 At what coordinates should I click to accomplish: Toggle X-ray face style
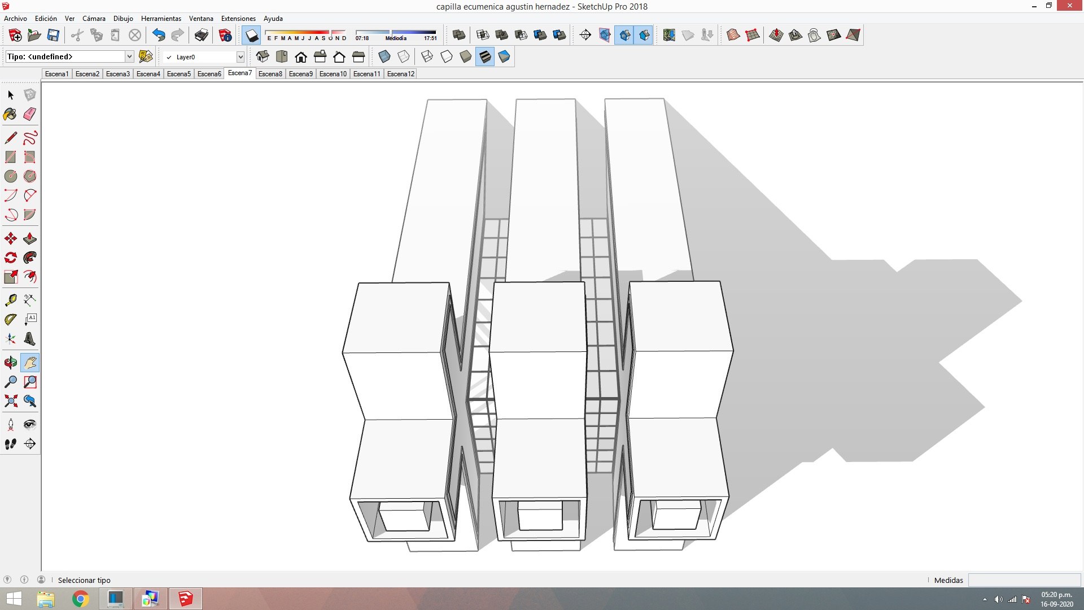pos(384,56)
